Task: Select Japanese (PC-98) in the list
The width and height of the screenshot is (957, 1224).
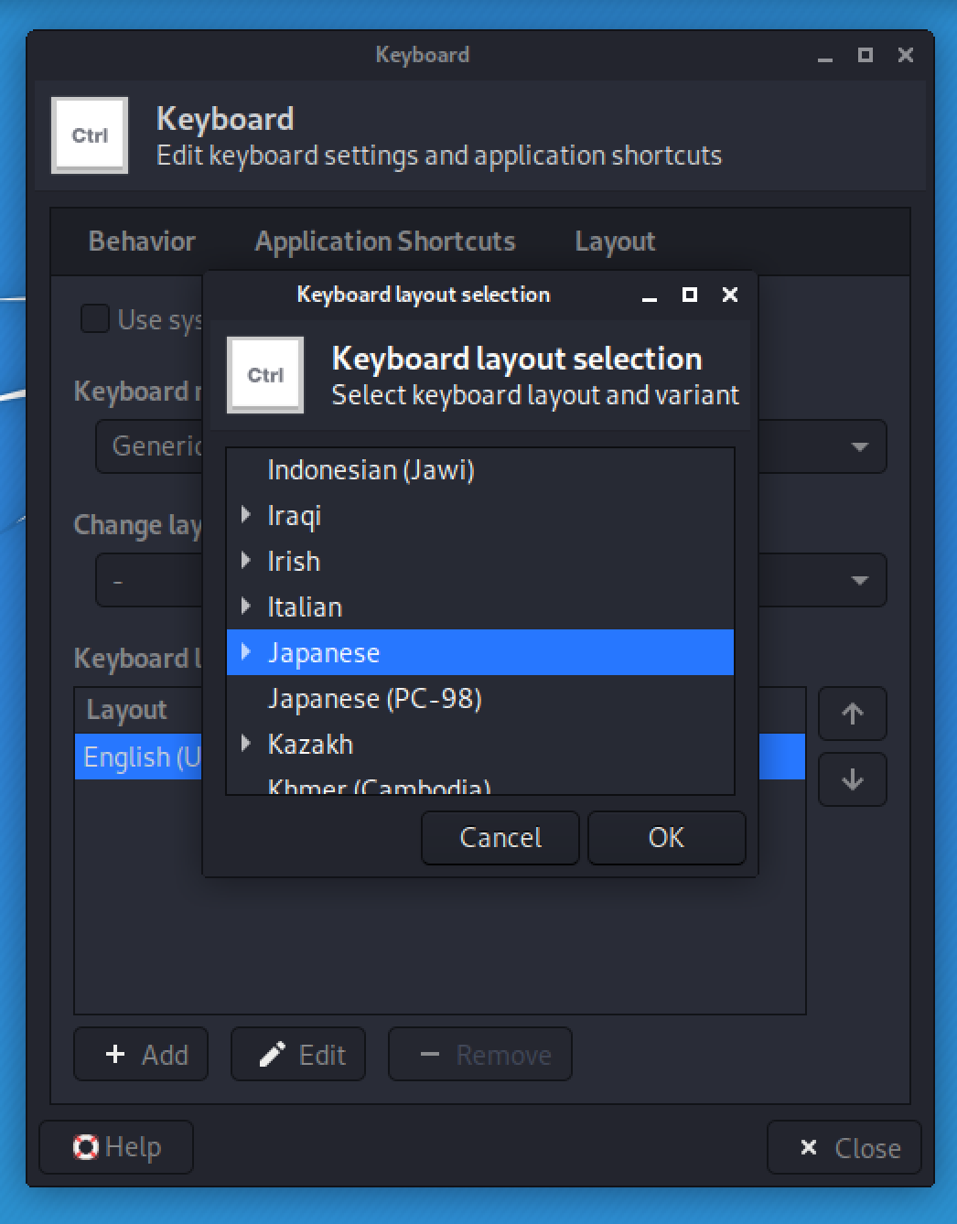Action: tap(374, 699)
